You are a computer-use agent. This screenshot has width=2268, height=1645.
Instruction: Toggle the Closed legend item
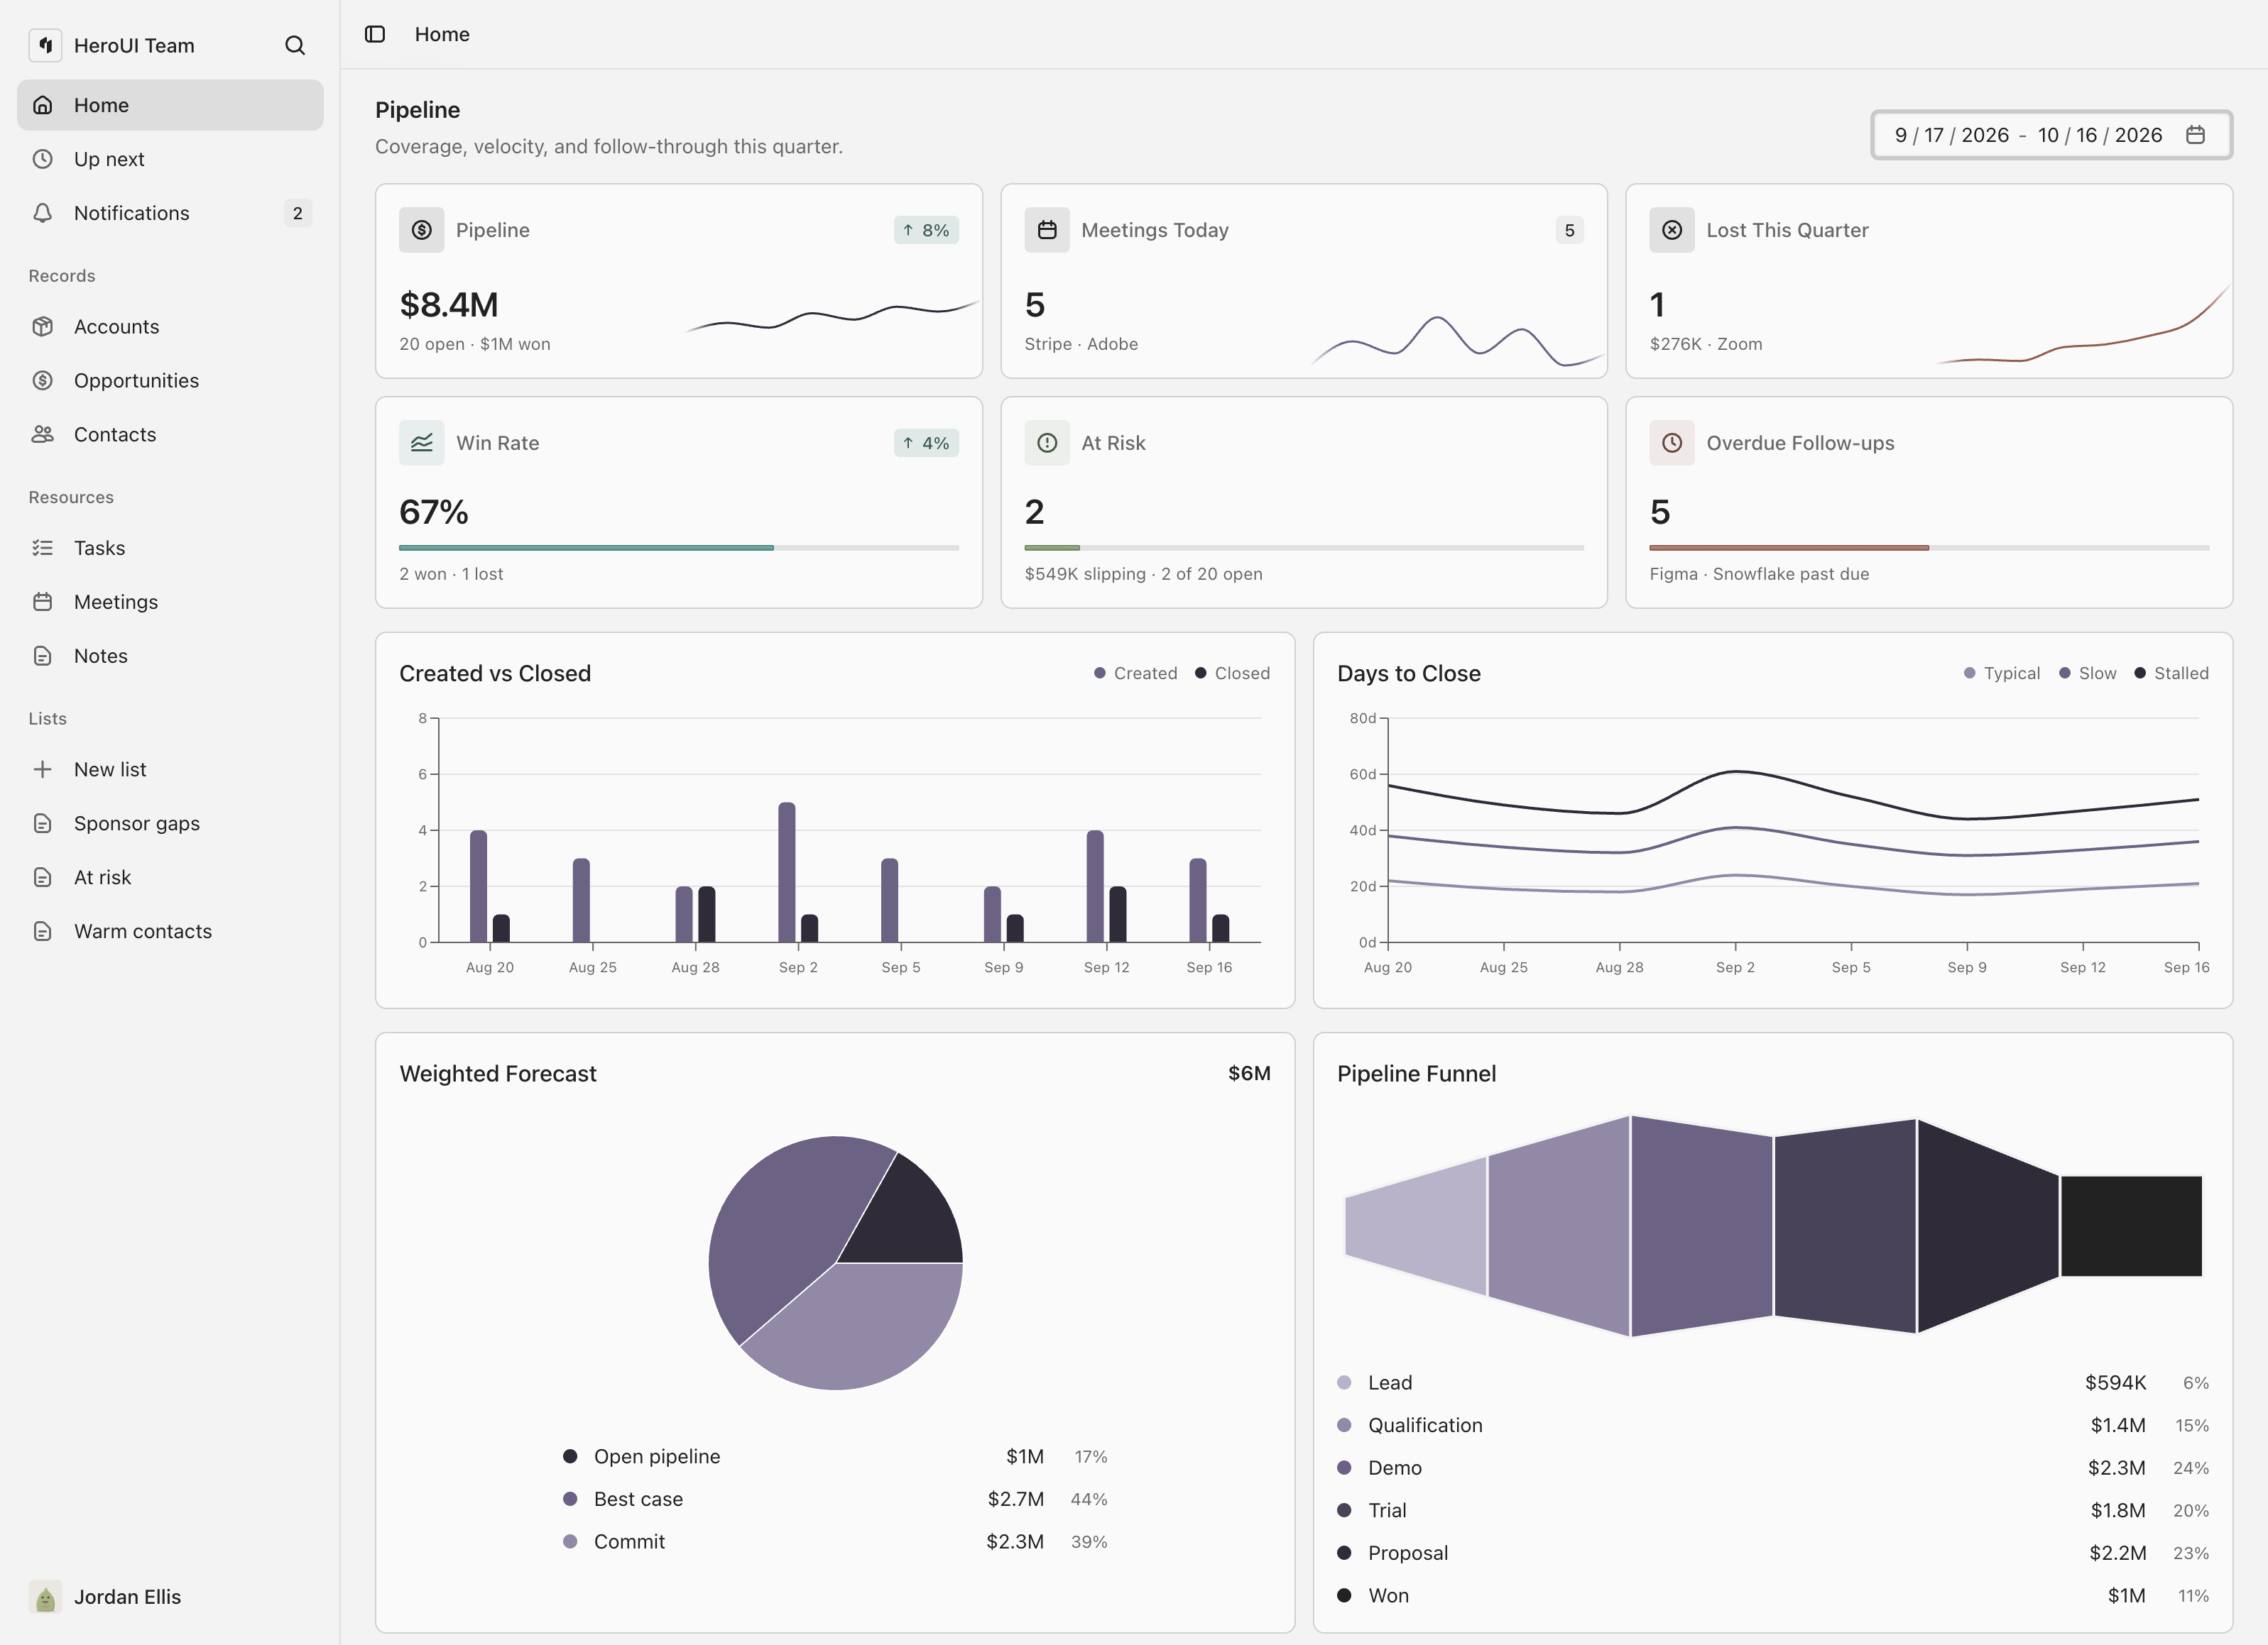[1232, 673]
